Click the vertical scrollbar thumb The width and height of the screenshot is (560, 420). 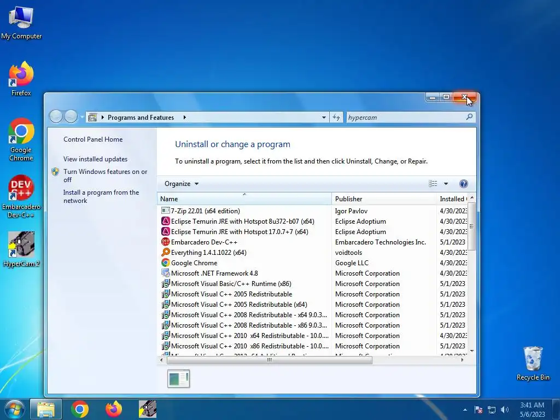tap(471, 226)
